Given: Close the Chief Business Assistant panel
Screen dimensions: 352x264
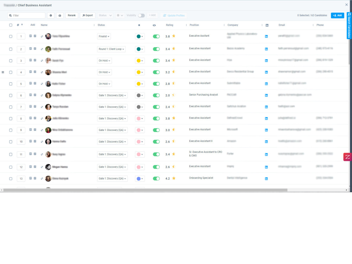Looking at the screenshot, I should coord(346,5).
